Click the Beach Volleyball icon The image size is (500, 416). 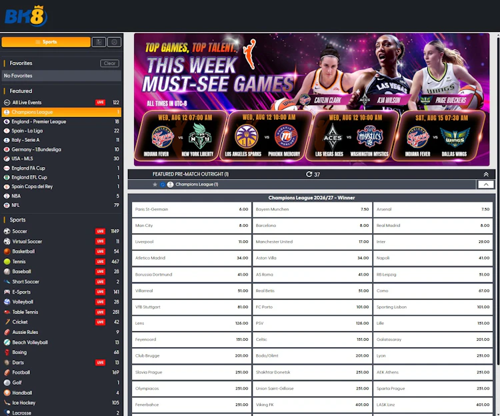(7, 342)
